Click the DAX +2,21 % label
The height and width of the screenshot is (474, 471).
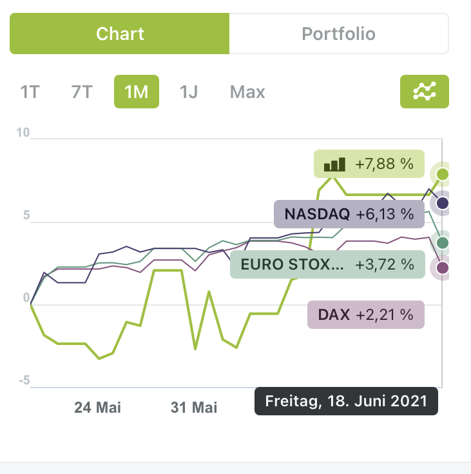click(366, 315)
